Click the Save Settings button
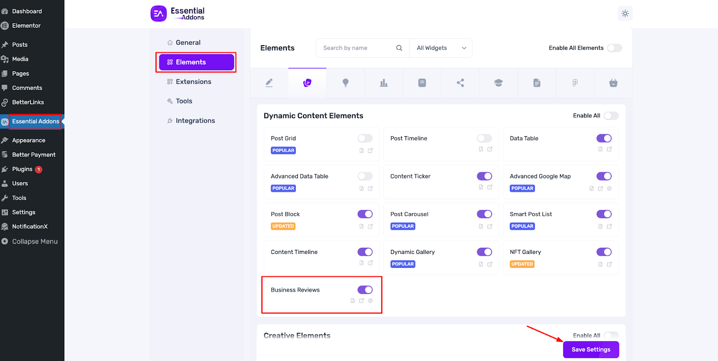Screen dimensions: 718x361 coord(591,349)
